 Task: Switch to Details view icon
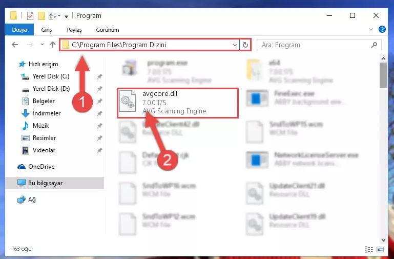[x=369, y=249]
